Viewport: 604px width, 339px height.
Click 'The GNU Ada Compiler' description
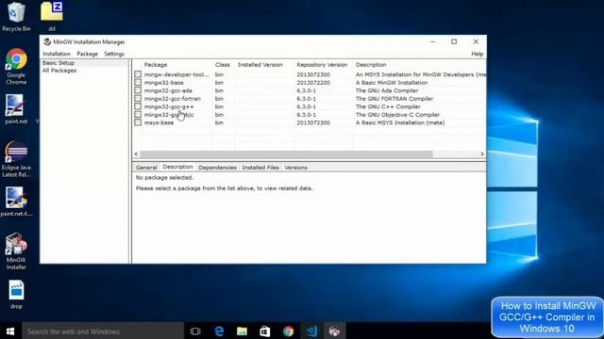(387, 90)
